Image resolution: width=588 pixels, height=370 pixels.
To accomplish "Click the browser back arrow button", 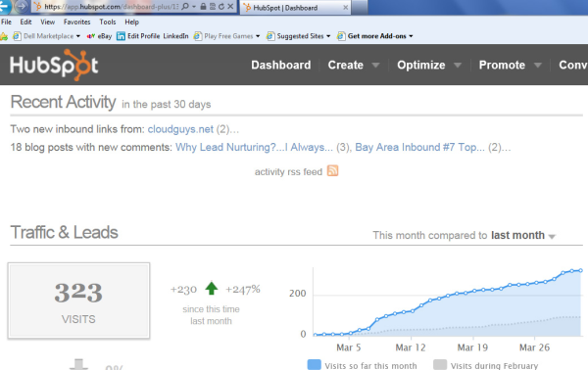I will (x=5, y=6).
